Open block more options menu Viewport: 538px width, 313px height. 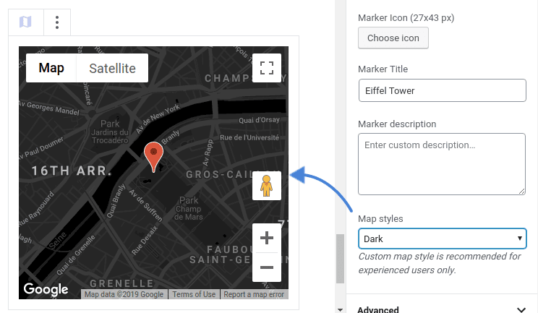pos(57,22)
